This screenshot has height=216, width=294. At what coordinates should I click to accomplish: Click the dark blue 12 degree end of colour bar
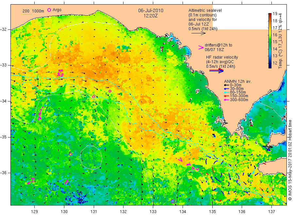coord(270,66)
